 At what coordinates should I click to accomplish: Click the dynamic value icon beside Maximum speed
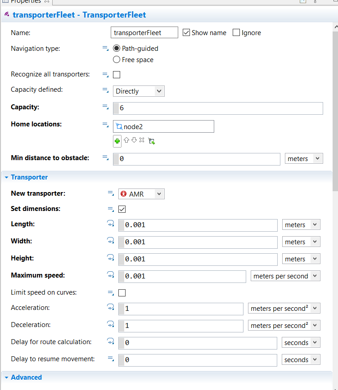coord(111,274)
